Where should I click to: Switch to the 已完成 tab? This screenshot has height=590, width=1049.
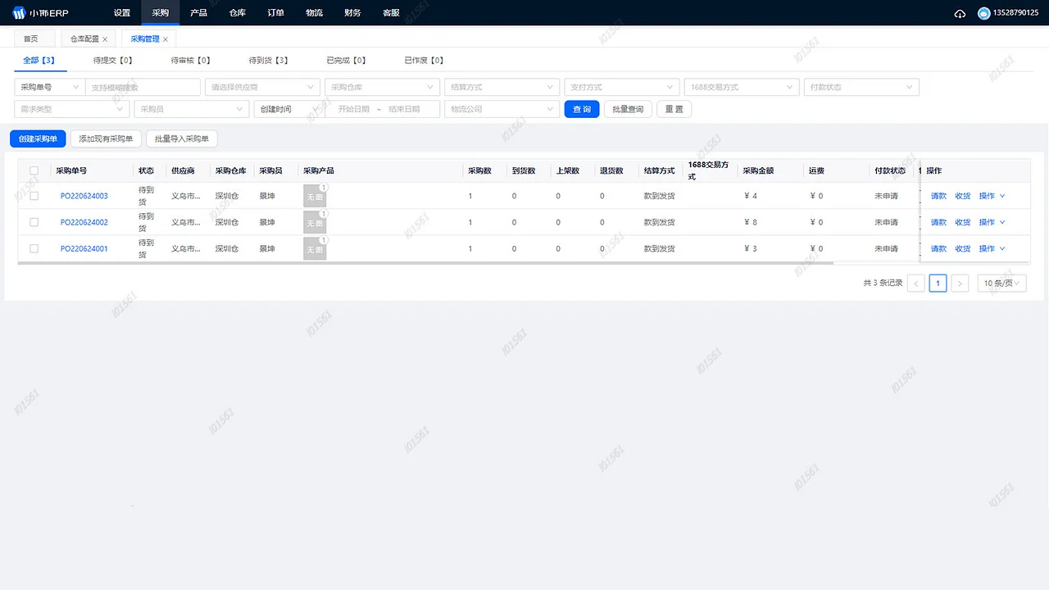(345, 60)
